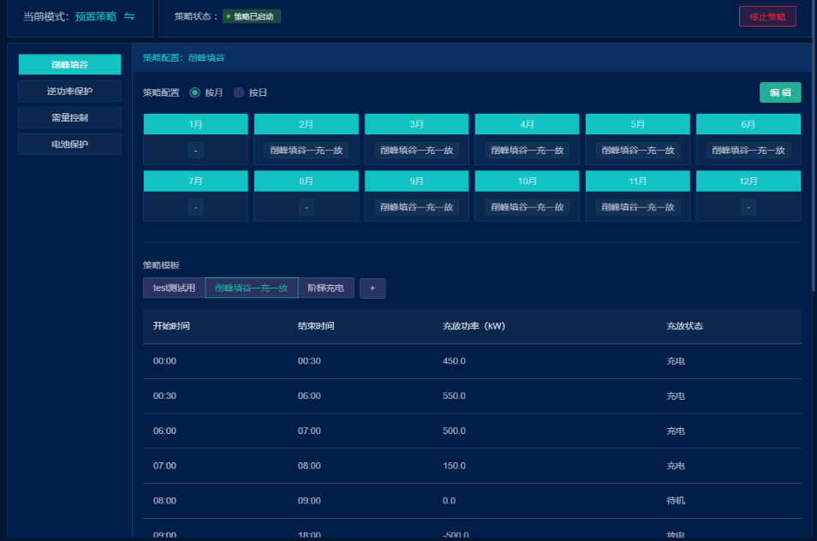Add a new strategy template with plus button
Image resolution: width=817 pixels, height=541 pixels.
373,288
